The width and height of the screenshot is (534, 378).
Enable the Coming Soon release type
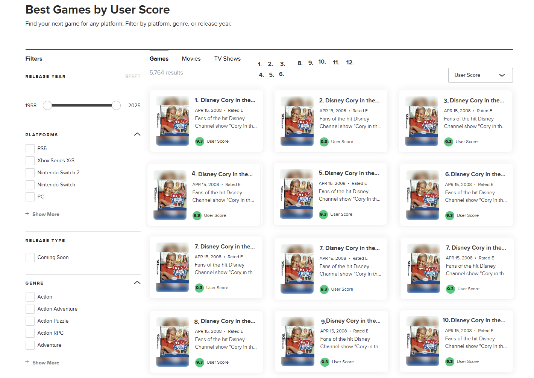click(30, 257)
